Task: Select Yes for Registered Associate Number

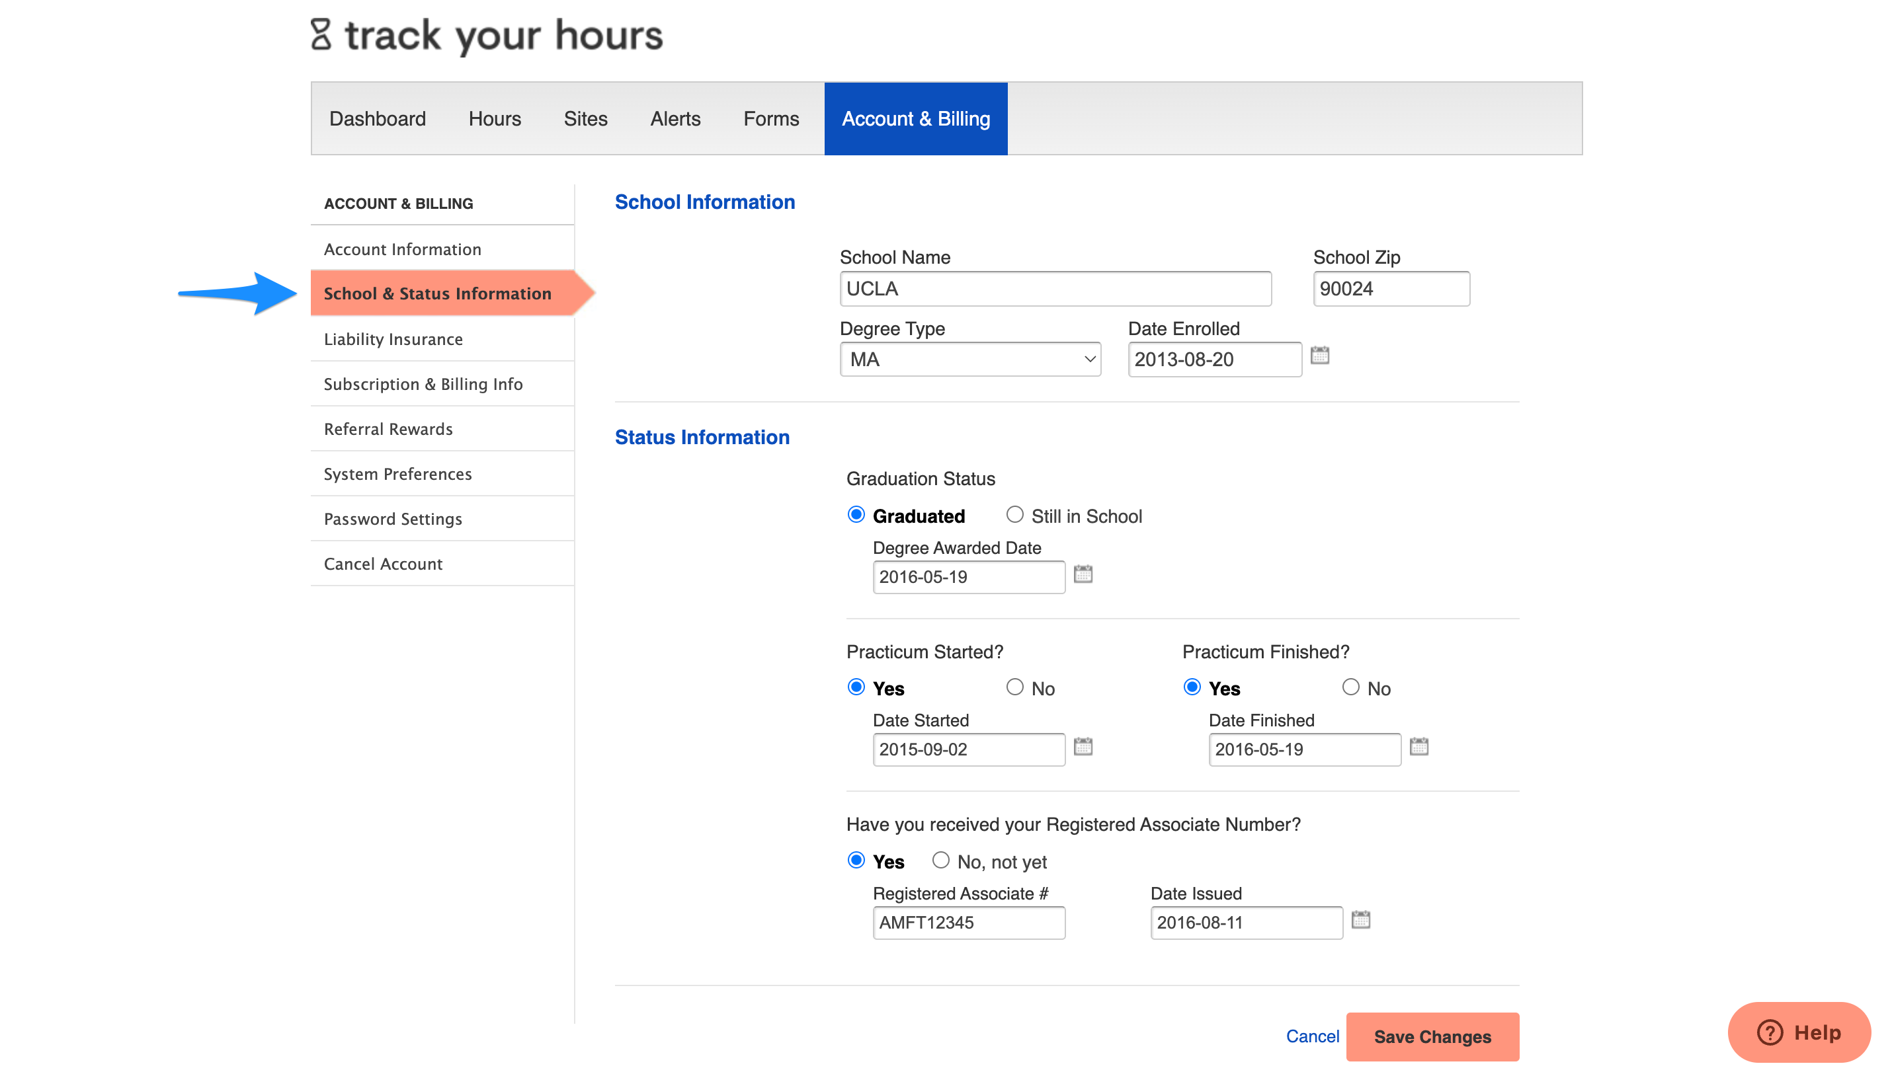Action: [856, 861]
